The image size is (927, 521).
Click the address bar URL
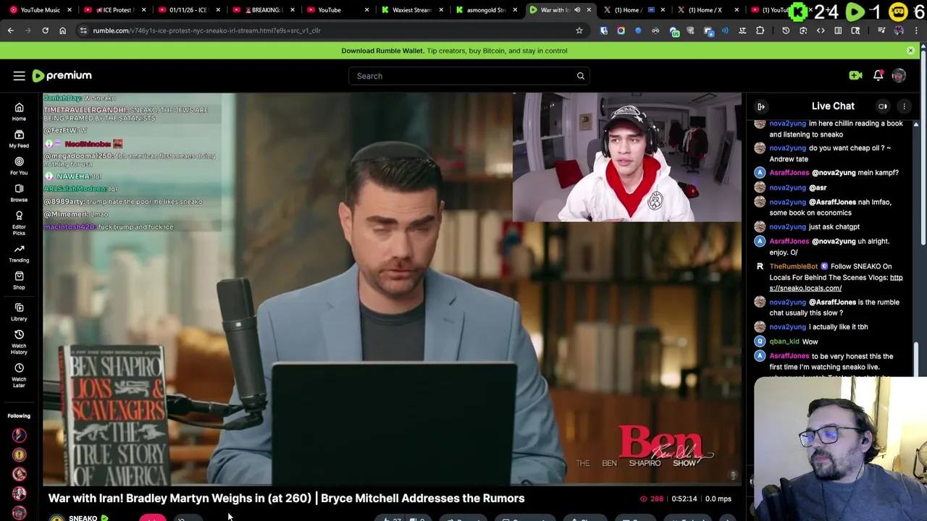pos(206,30)
